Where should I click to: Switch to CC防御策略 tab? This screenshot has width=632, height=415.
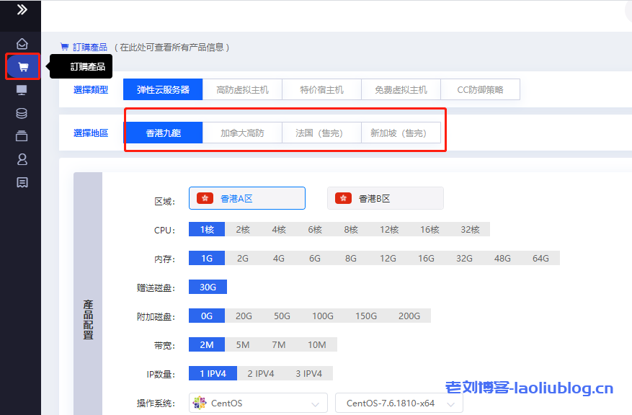point(480,90)
